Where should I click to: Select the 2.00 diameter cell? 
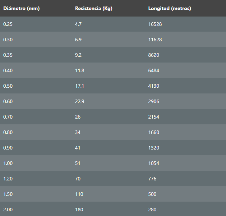click(x=8, y=210)
